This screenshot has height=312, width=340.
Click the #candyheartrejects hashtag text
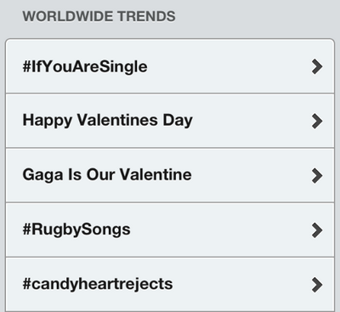tap(98, 284)
